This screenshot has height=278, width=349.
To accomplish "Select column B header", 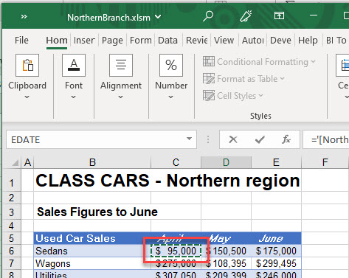I will (92, 162).
